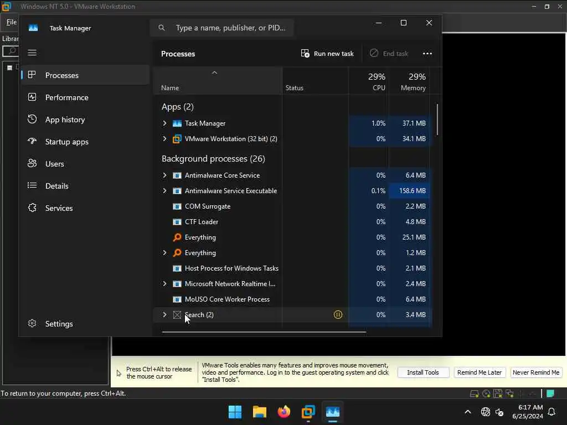The image size is (567, 425).
Task: Click the suspended pause icon on Search row
Action: tap(338, 315)
